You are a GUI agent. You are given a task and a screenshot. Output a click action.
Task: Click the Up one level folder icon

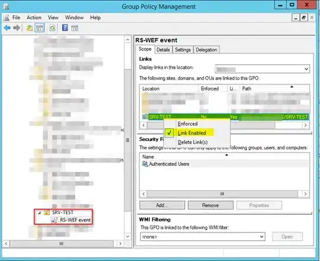click(30, 28)
